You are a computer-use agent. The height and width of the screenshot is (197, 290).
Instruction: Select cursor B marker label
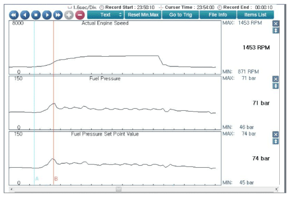(x=56, y=179)
